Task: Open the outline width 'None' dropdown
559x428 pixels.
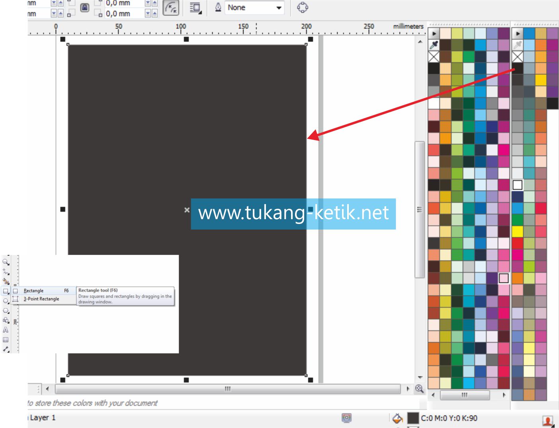Action: 279,8
